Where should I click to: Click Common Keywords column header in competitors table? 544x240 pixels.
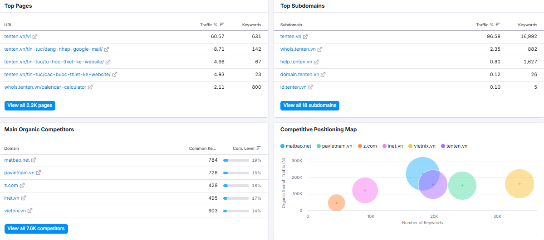(203, 148)
